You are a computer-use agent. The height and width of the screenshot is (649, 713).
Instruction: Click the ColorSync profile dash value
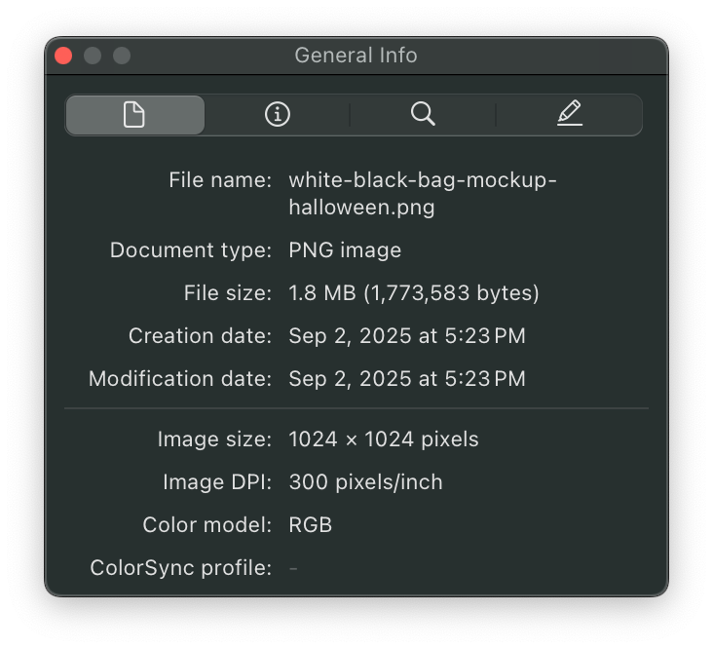(293, 568)
